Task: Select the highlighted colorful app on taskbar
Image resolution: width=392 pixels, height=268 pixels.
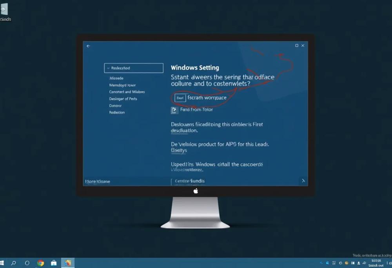Action: tap(68, 263)
